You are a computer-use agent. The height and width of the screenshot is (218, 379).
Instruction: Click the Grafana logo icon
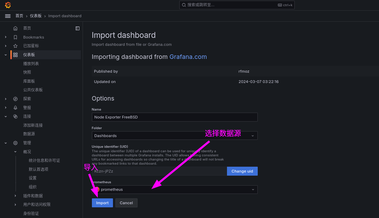8,5
